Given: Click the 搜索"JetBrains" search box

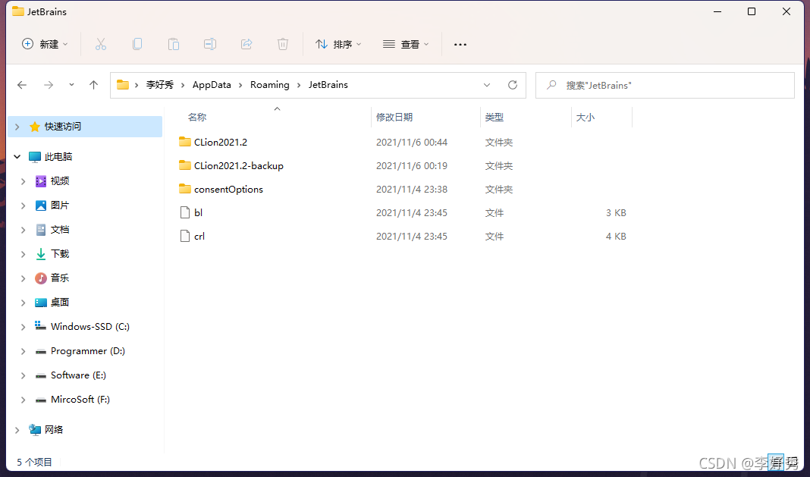Looking at the screenshot, I should pos(665,85).
